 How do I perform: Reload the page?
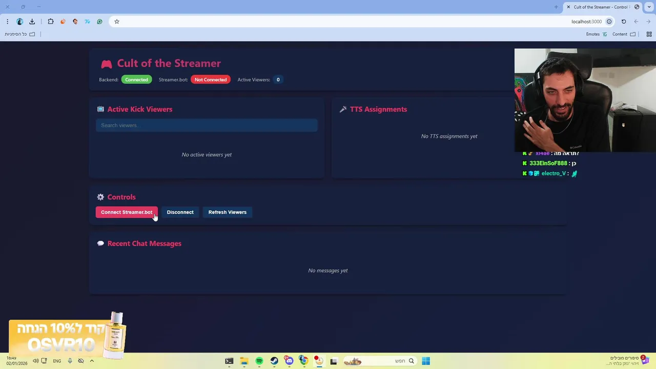click(x=624, y=22)
